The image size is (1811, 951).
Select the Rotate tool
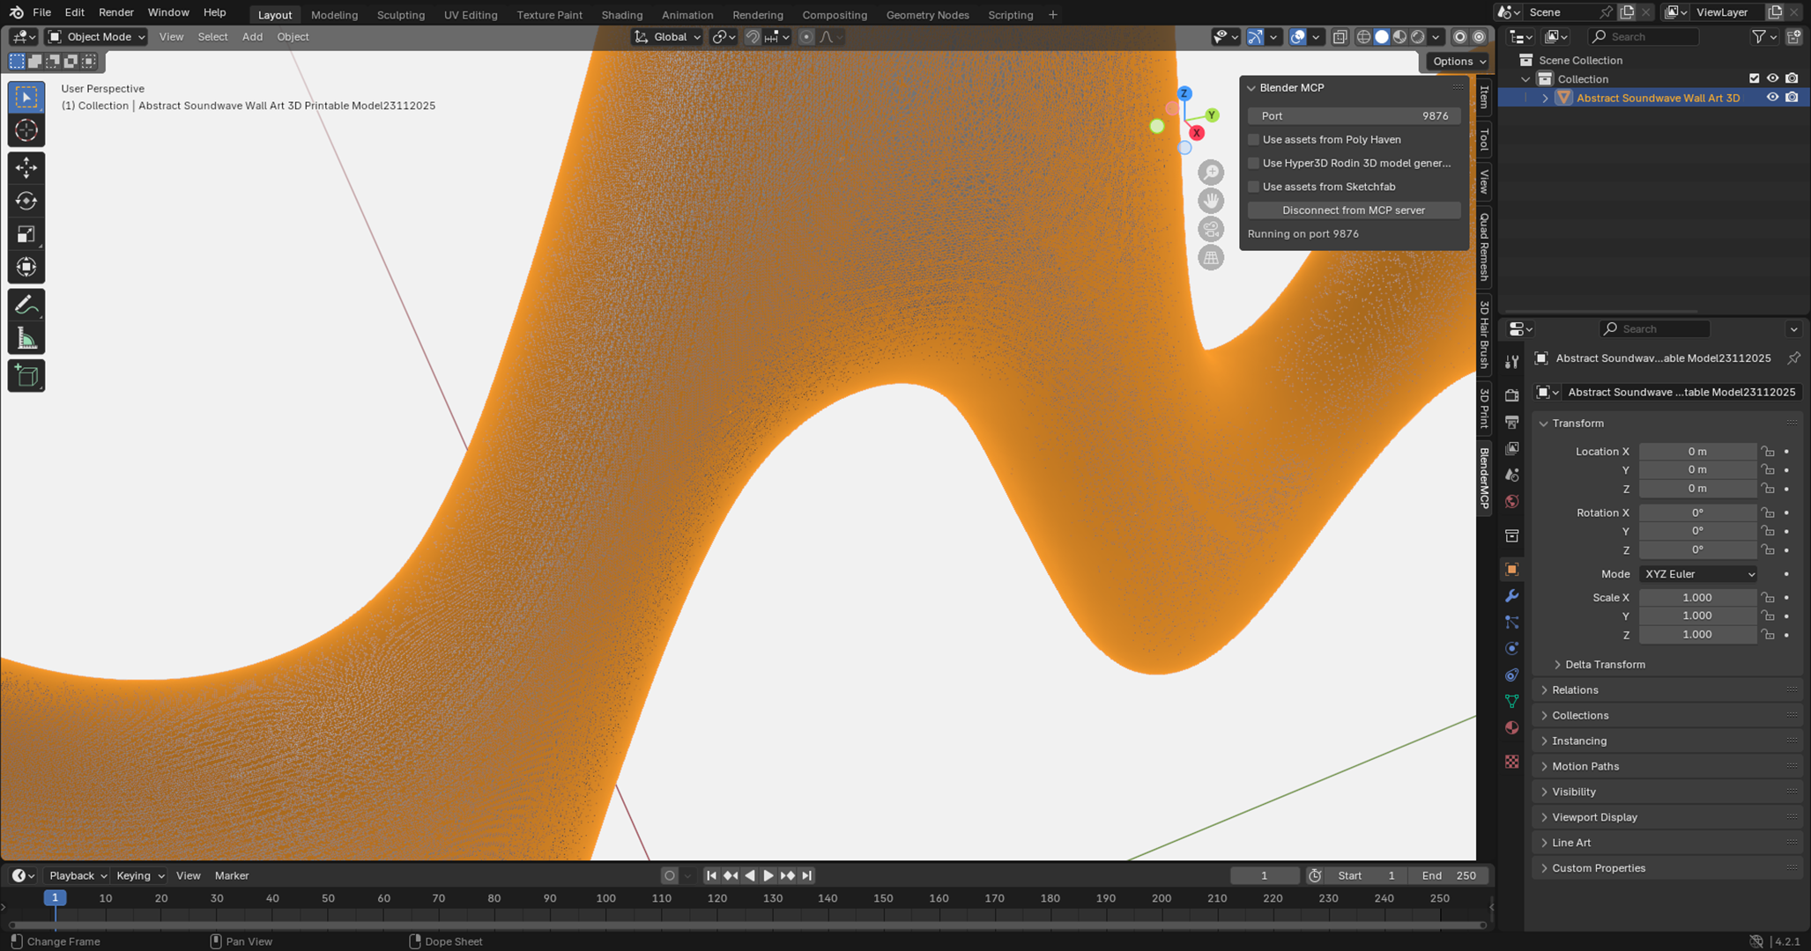(x=26, y=200)
